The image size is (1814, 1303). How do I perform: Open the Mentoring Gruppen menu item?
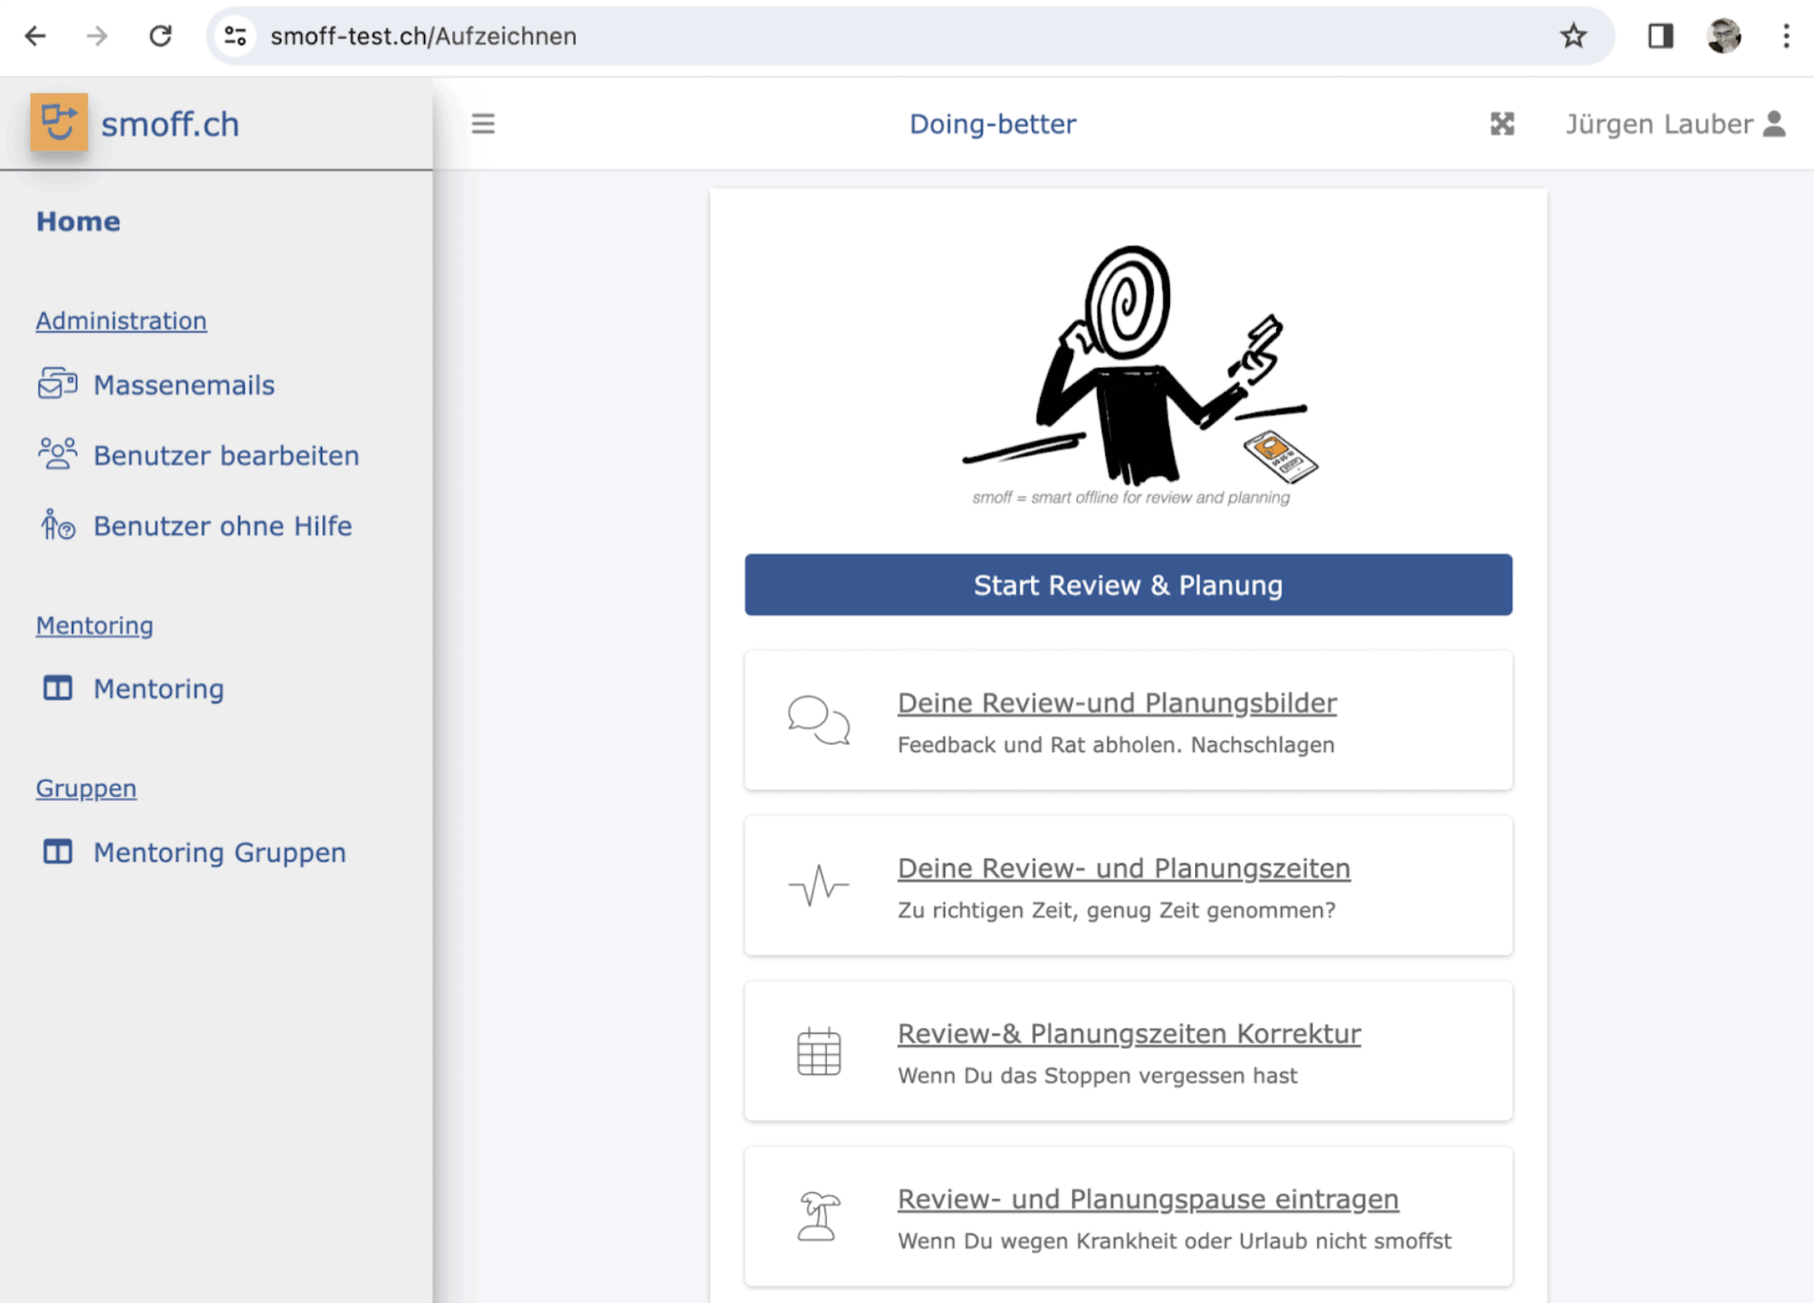click(194, 852)
